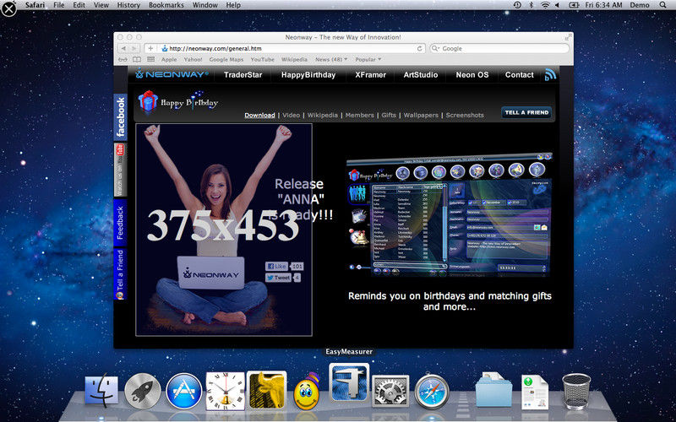Expand the News (48) bookmarks dropdown
The width and height of the screenshot is (676, 422).
tap(331, 59)
